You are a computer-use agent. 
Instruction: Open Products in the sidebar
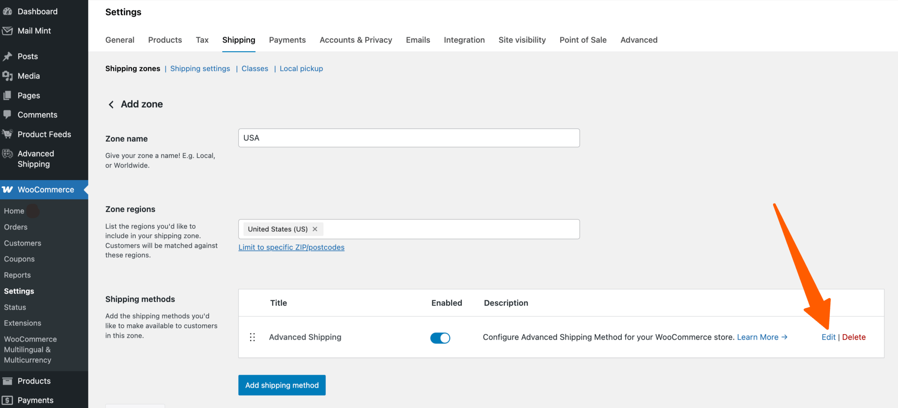(x=34, y=381)
